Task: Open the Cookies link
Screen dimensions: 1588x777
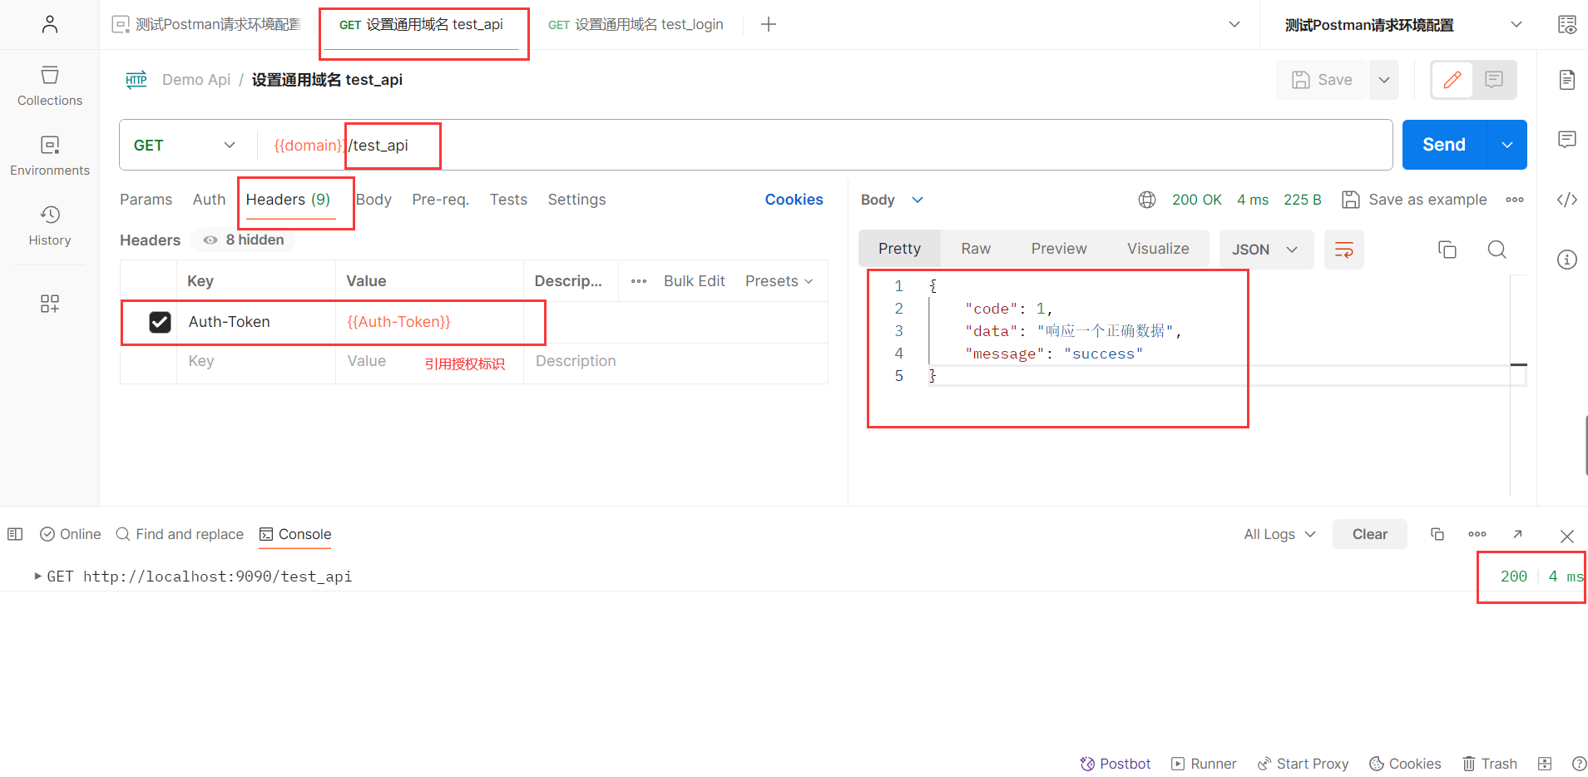Action: pyautogui.click(x=794, y=200)
